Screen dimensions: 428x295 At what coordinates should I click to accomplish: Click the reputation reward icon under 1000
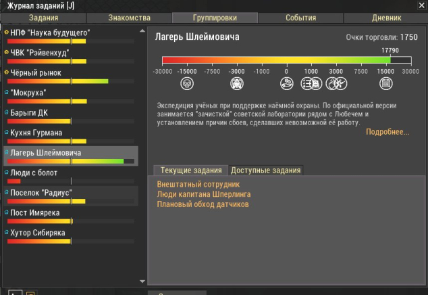pyautogui.click(x=311, y=83)
